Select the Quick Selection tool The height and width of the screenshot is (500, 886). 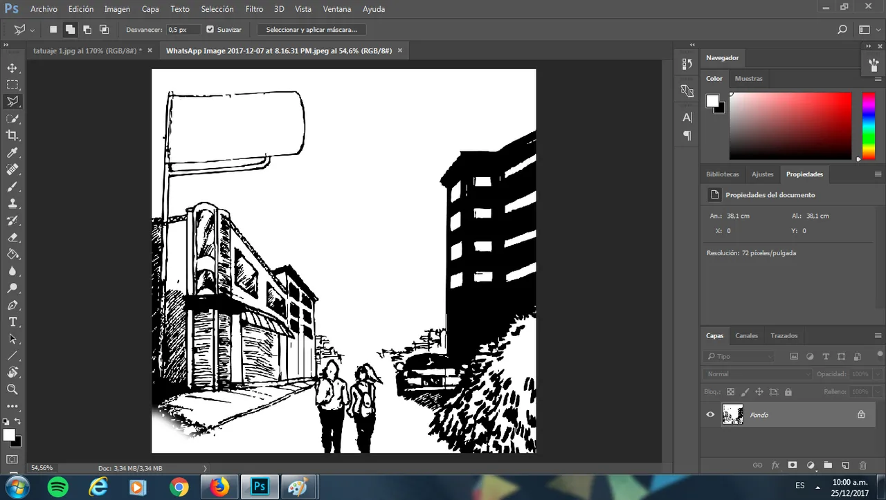(12, 118)
